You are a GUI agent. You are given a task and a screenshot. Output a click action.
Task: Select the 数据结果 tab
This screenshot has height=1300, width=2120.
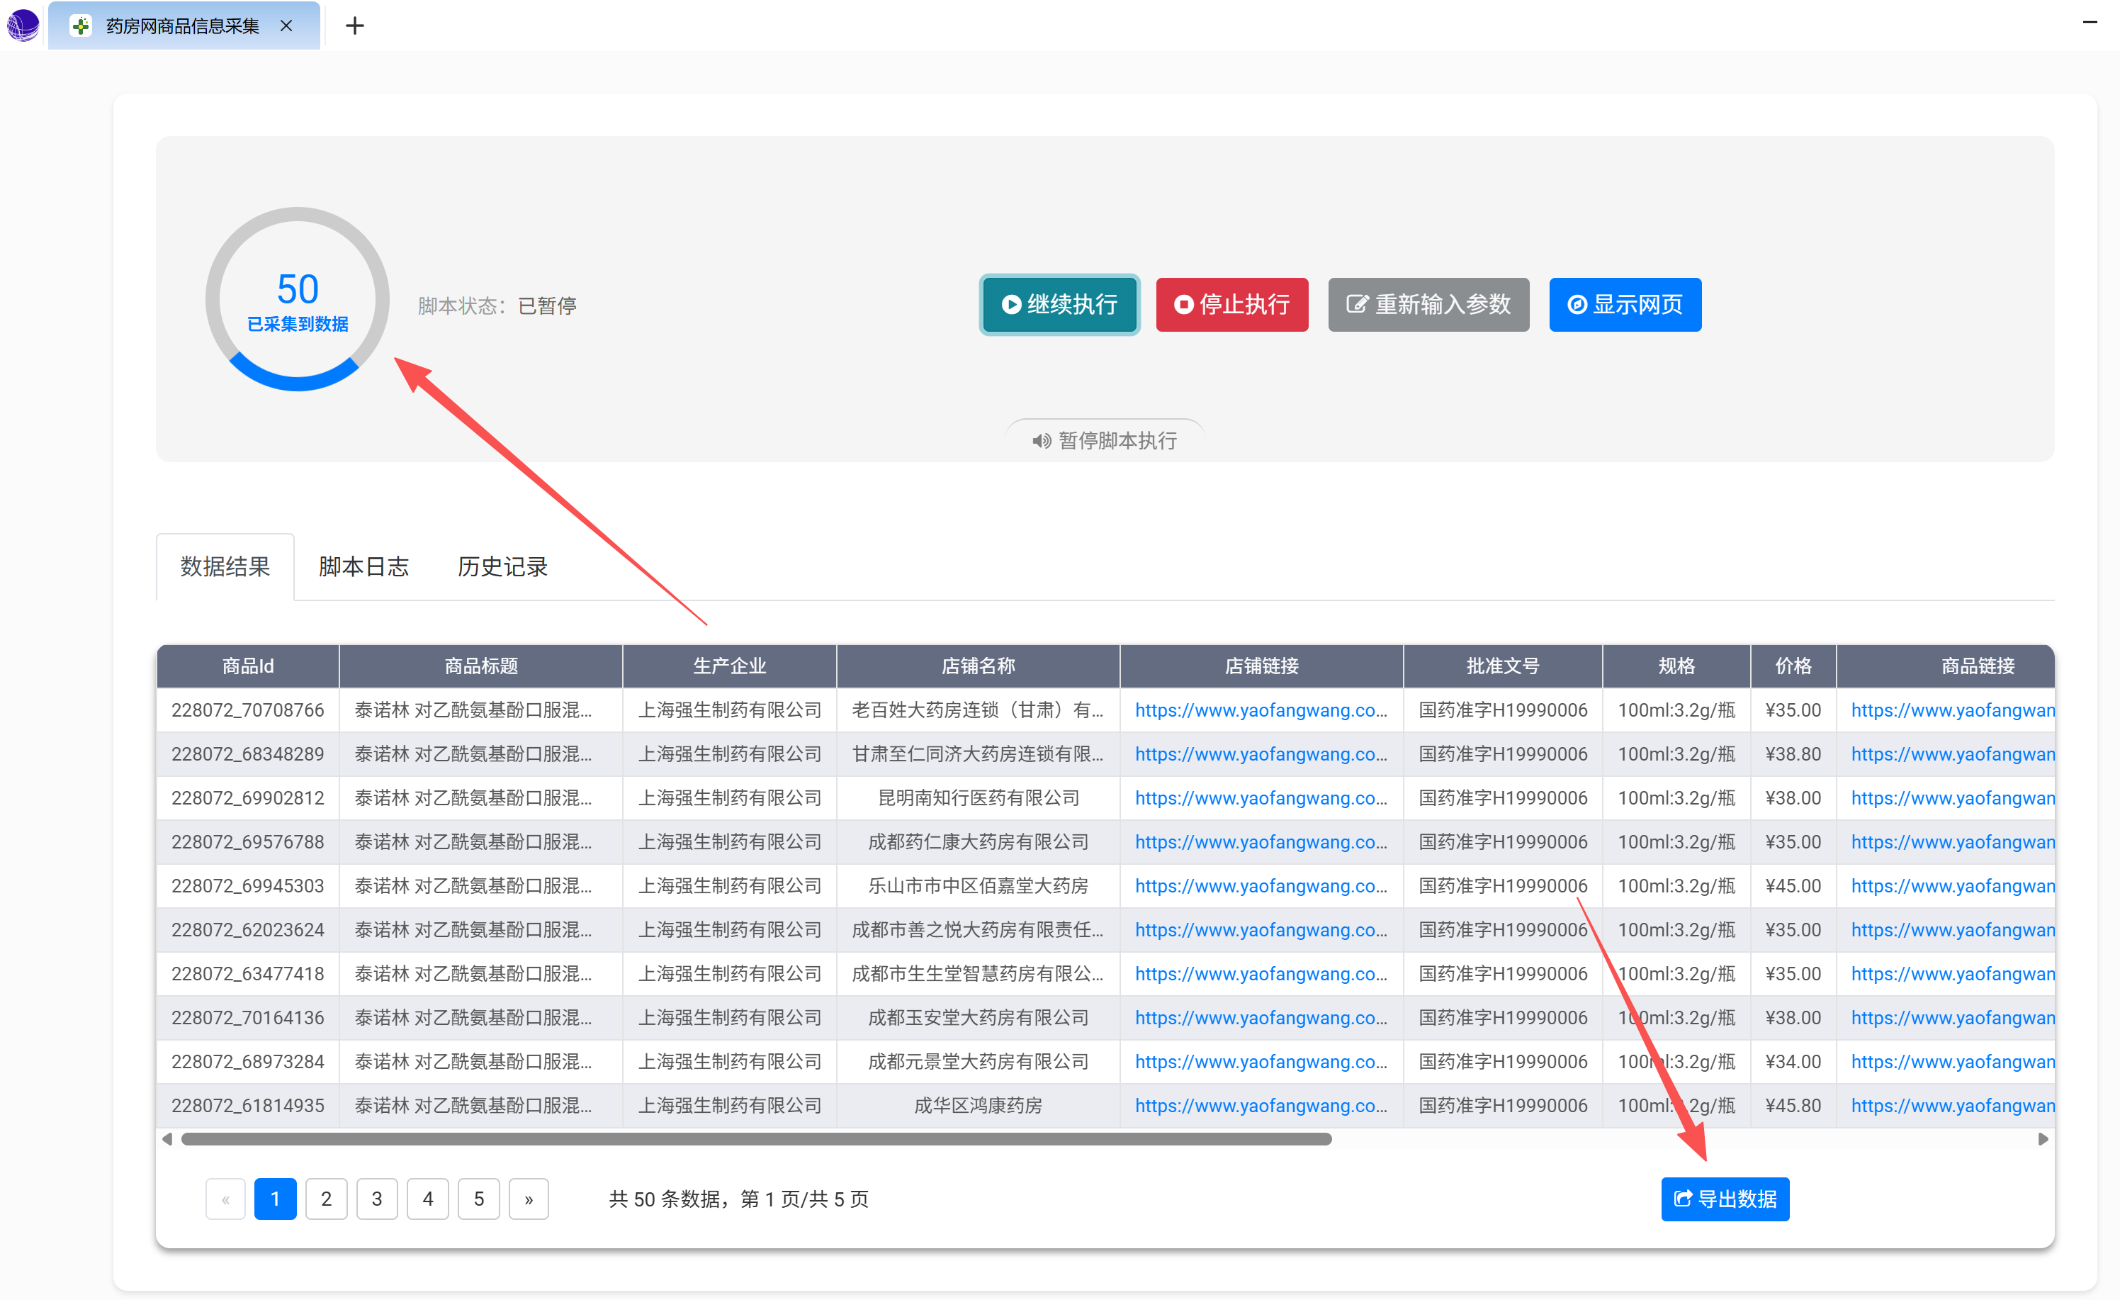[225, 566]
